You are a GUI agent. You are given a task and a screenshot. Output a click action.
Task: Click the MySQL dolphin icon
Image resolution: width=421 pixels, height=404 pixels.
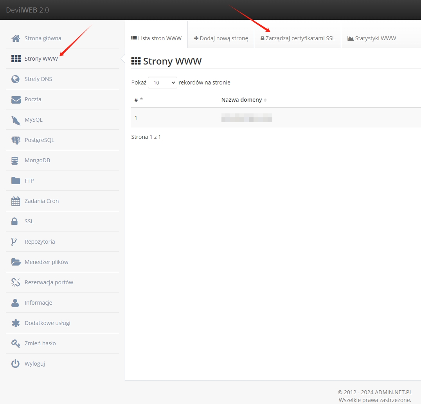(x=16, y=120)
